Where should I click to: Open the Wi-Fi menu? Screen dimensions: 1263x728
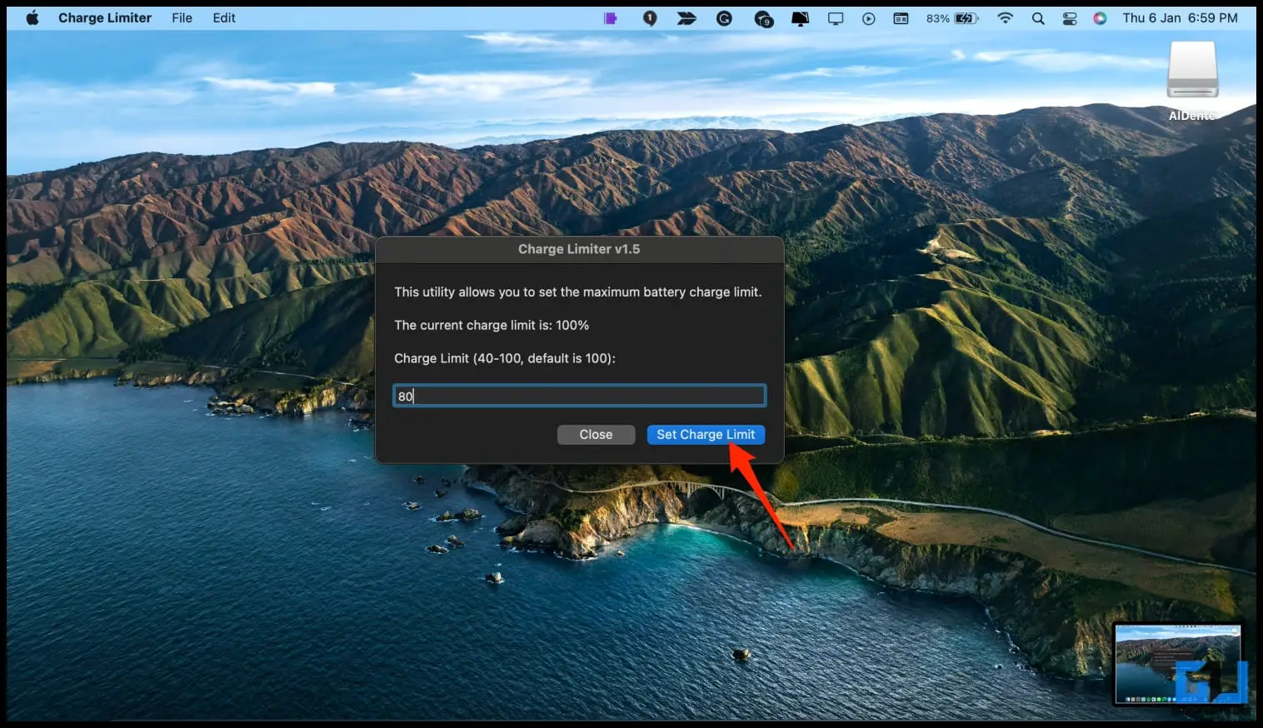point(1006,18)
